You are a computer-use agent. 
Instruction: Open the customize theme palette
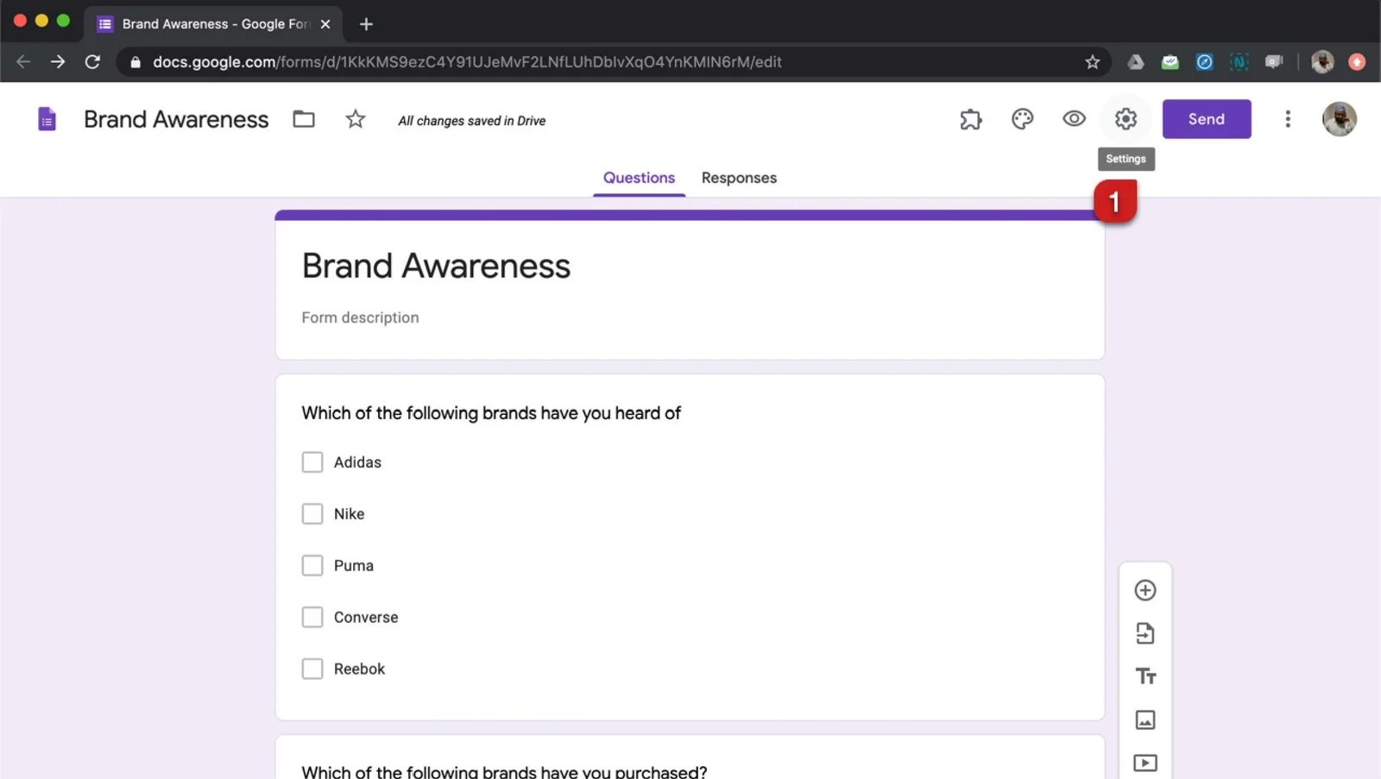click(1022, 119)
